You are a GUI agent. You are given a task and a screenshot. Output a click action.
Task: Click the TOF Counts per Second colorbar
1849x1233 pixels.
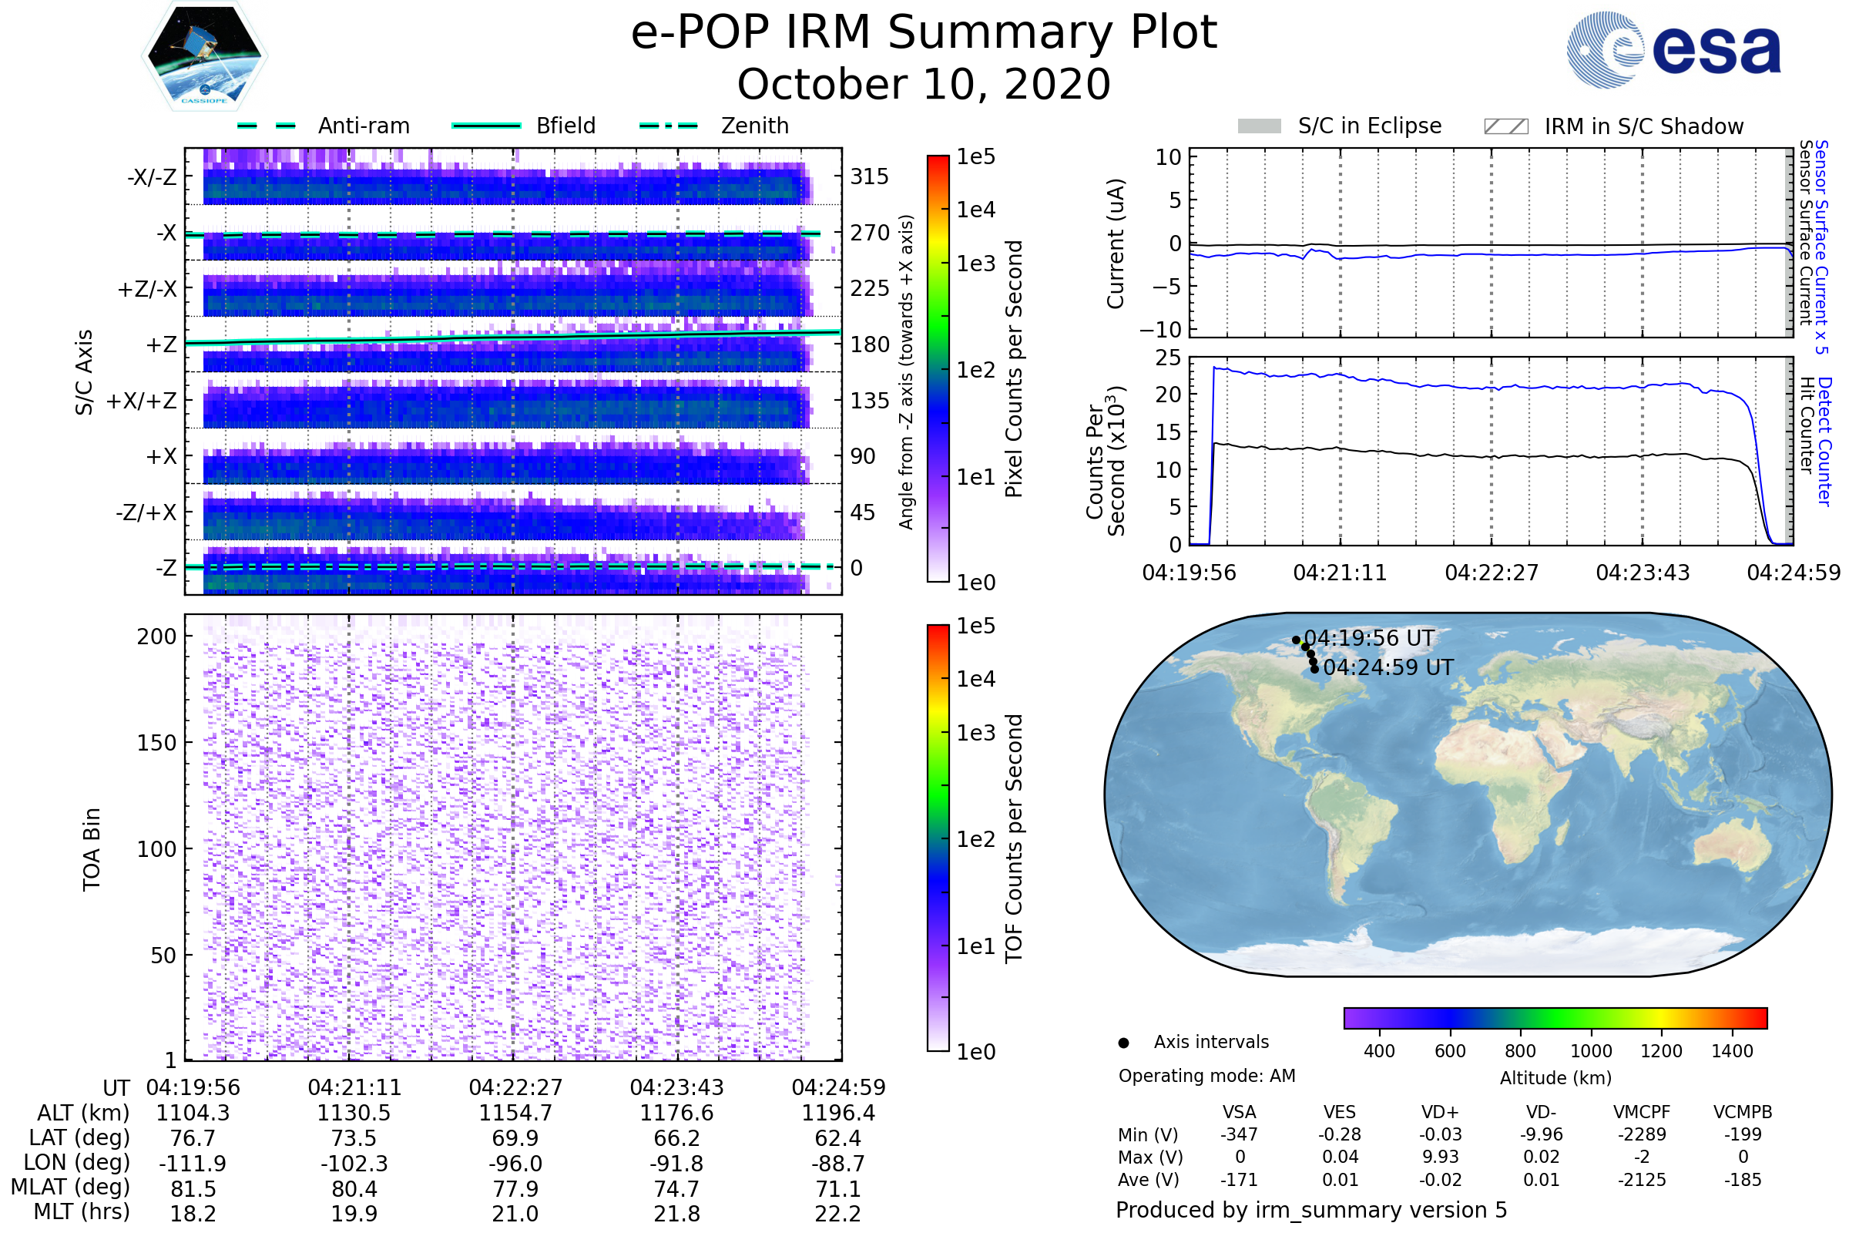pyautogui.click(x=938, y=838)
